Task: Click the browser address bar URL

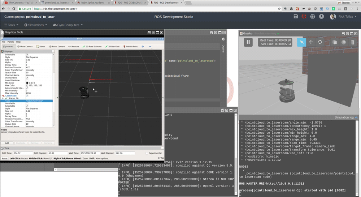Action: coord(56,9)
